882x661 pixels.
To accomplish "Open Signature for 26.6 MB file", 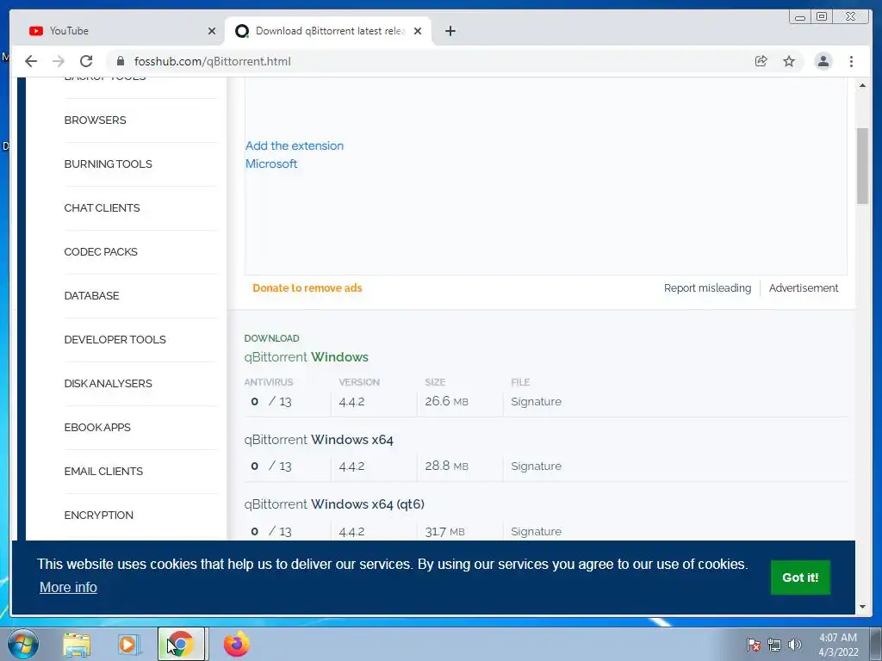I will click(536, 401).
